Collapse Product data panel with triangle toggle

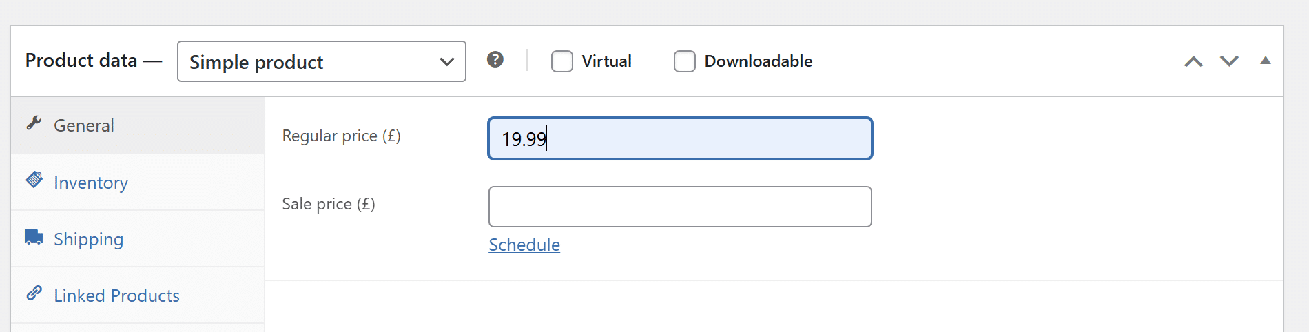coord(1265,61)
